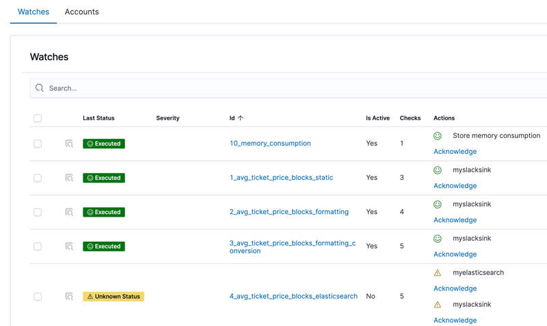The image size is (547, 326).
Task: Click 'Yes' for the 10_memory_consumption row
Action: (371, 144)
